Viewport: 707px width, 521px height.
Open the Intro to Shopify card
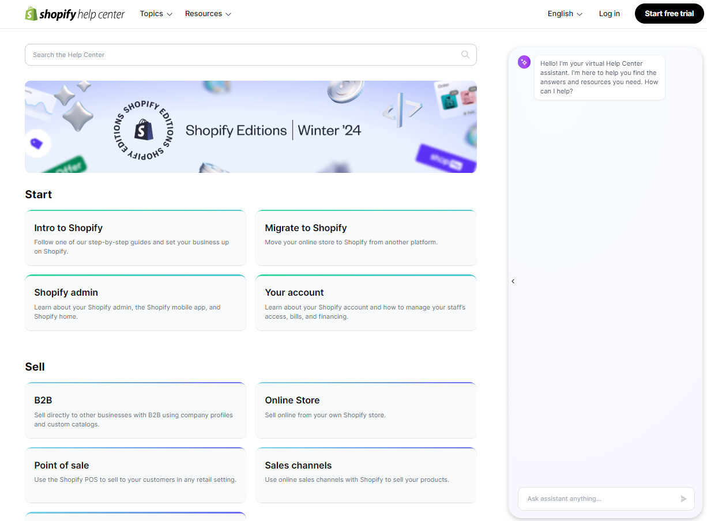[x=135, y=237]
